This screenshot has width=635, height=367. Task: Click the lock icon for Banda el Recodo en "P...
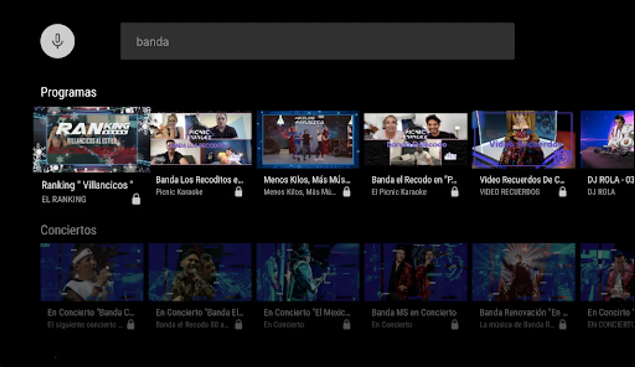(x=455, y=192)
